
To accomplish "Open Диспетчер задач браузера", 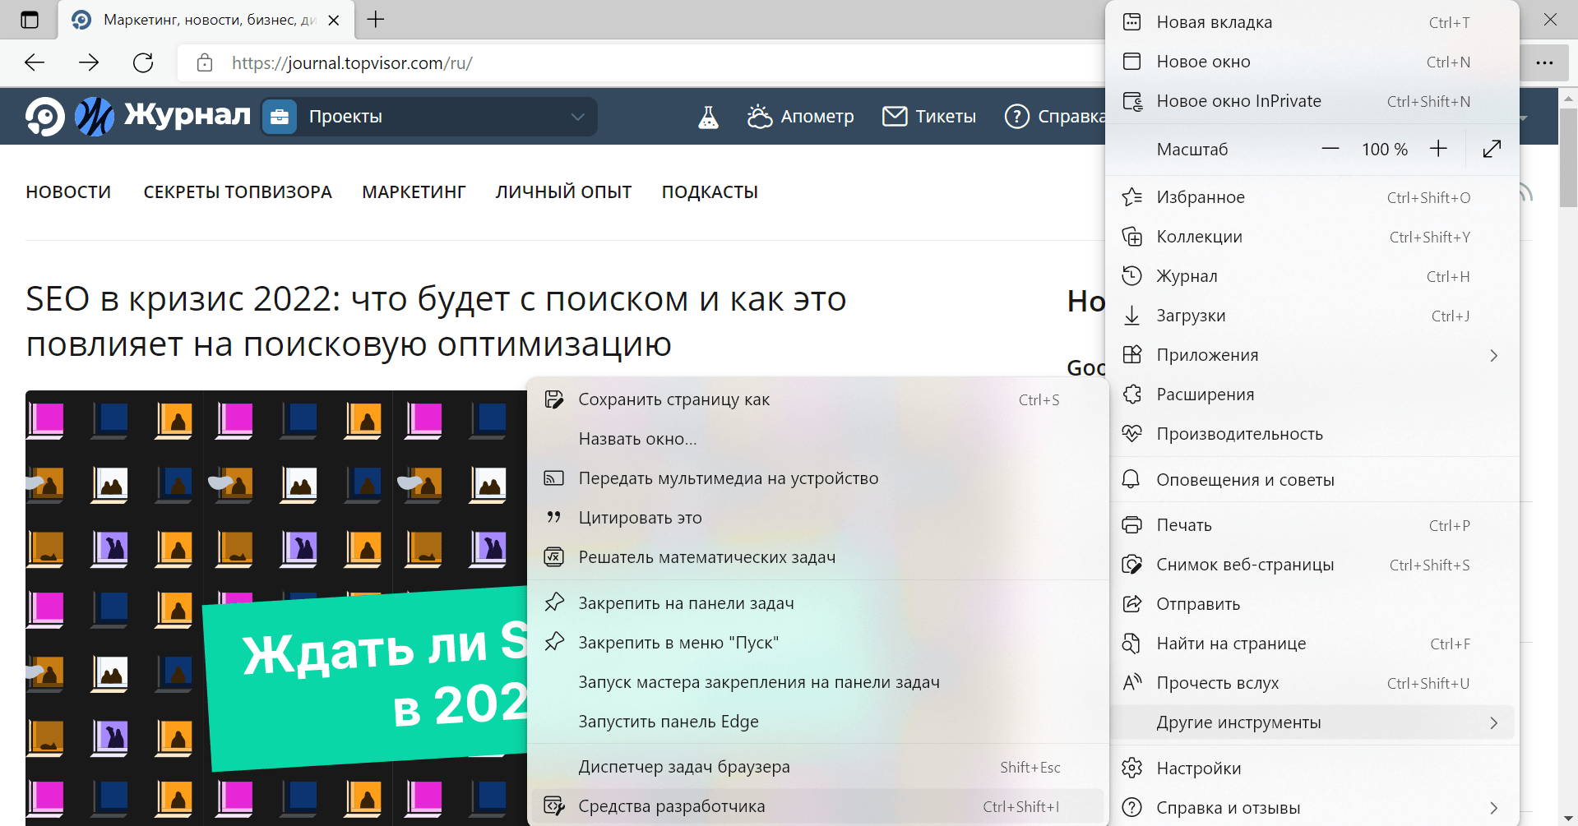I will pyautogui.click(x=684, y=766).
